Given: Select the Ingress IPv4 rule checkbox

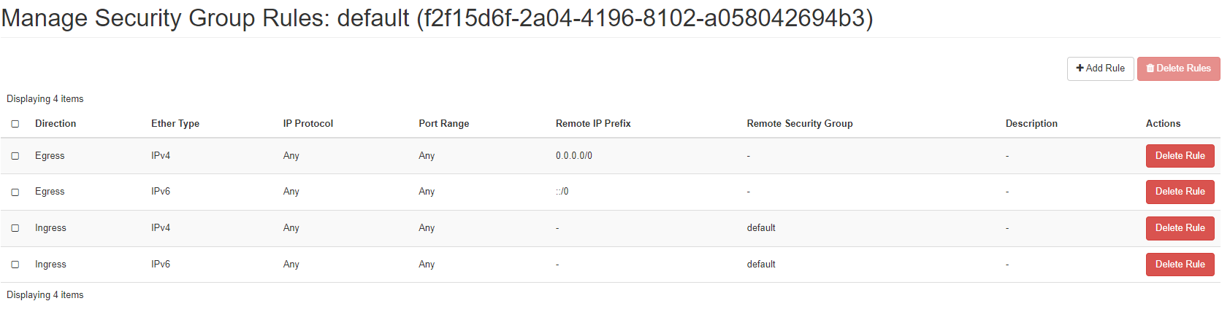Looking at the screenshot, I should (15, 228).
